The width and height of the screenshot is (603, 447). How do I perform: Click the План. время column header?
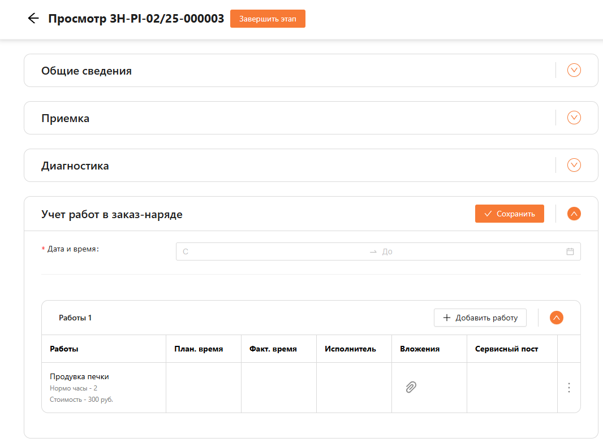tap(198, 349)
